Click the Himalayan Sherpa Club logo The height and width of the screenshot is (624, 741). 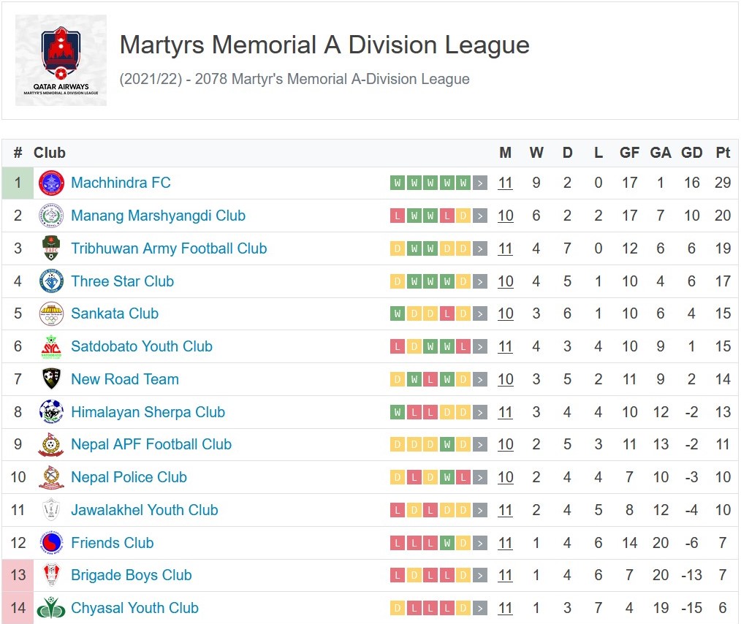[x=51, y=412]
